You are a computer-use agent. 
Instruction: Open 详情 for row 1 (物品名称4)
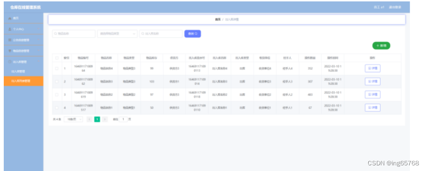click(x=372, y=69)
